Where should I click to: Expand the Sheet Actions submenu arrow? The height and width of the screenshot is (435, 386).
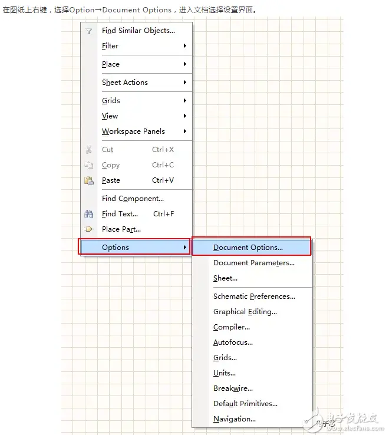click(x=185, y=83)
